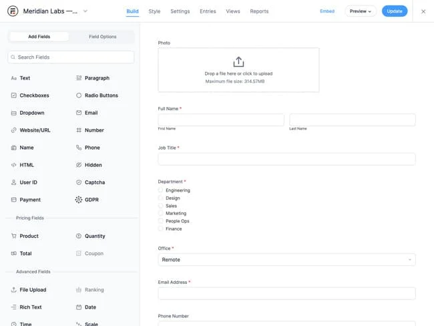
Task: Add a Coupon field
Action: click(89, 253)
